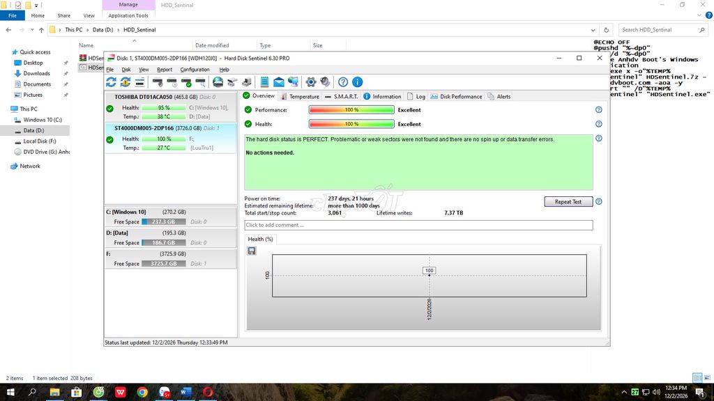Open Help with the question mark toolbar icon
The image size is (714, 401).
[x=343, y=82]
